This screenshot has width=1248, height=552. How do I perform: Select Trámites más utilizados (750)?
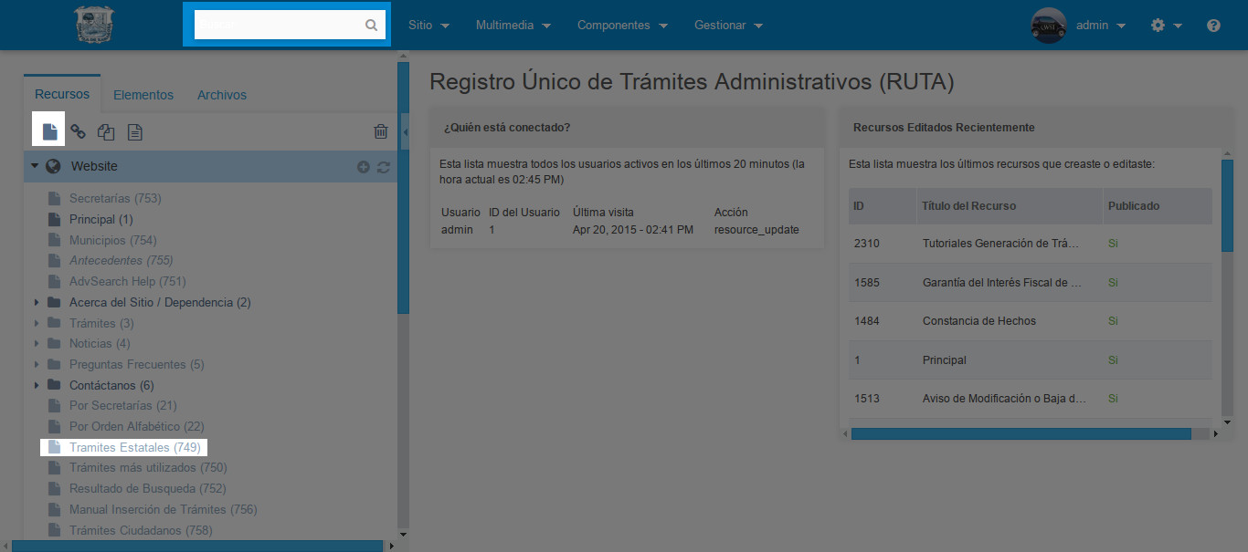coord(148,468)
